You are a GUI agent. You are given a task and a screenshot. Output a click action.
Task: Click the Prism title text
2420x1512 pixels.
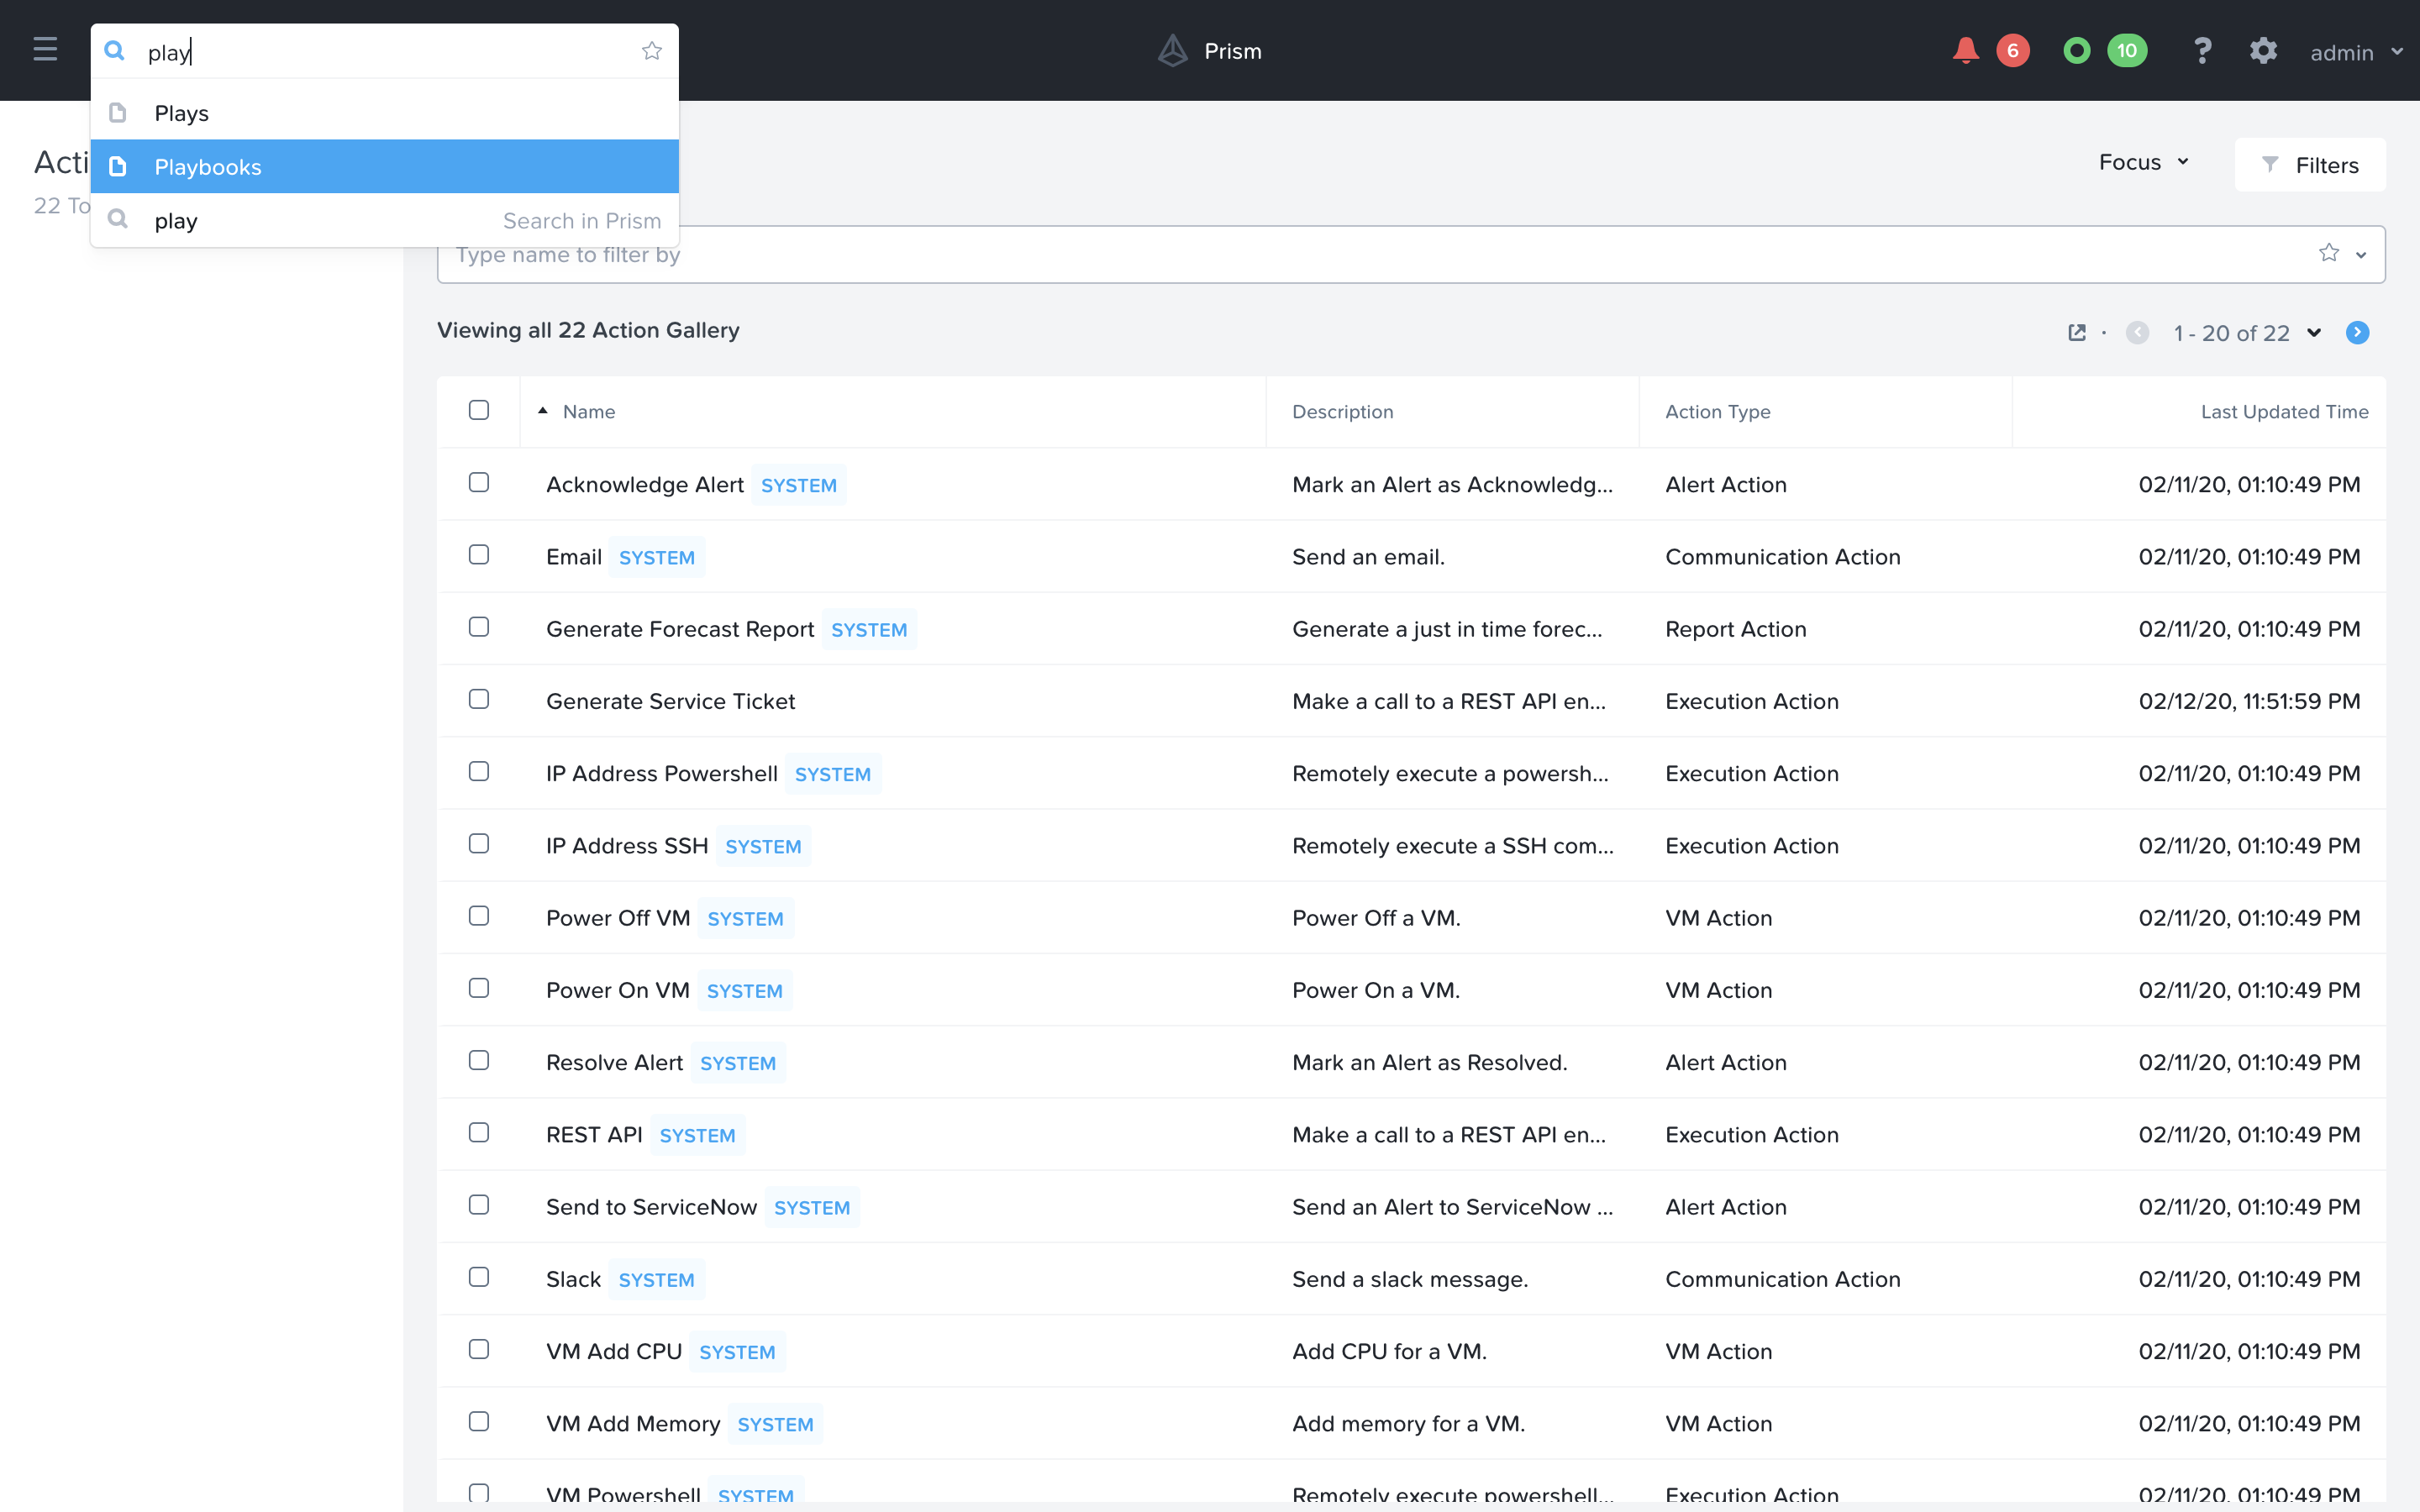(x=1233, y=51)
